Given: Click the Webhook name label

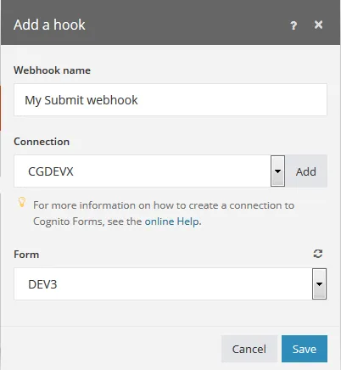Looking at the screenshot, I should point(52,70).
